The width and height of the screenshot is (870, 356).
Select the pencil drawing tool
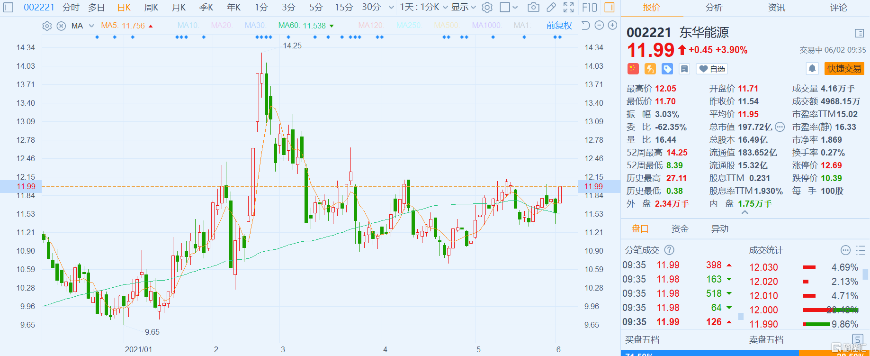551,7
